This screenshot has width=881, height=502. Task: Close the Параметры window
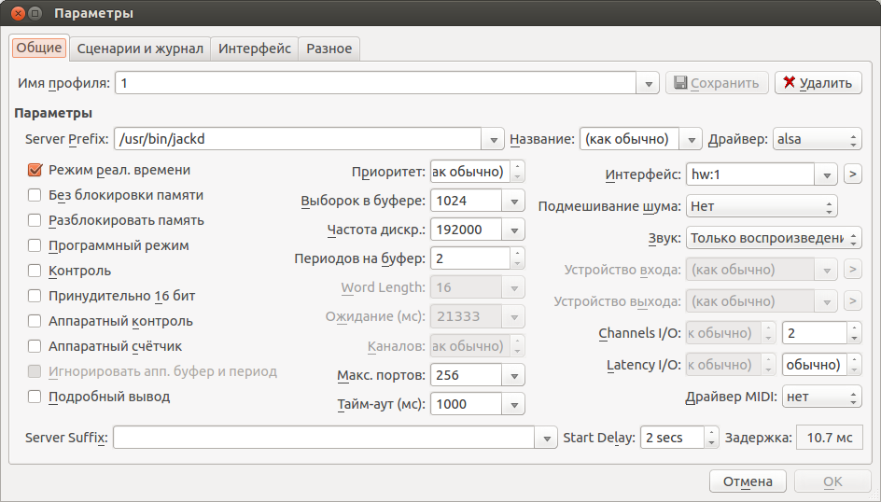tap(18, 13)
